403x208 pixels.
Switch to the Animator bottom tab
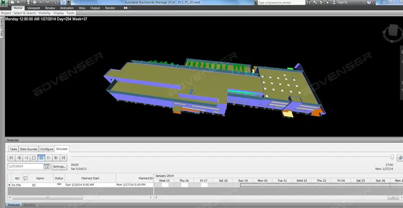29,205
